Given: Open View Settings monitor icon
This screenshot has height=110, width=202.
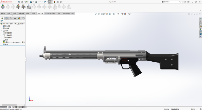Looking at the screenshot, I should click(x=129, y=14).
